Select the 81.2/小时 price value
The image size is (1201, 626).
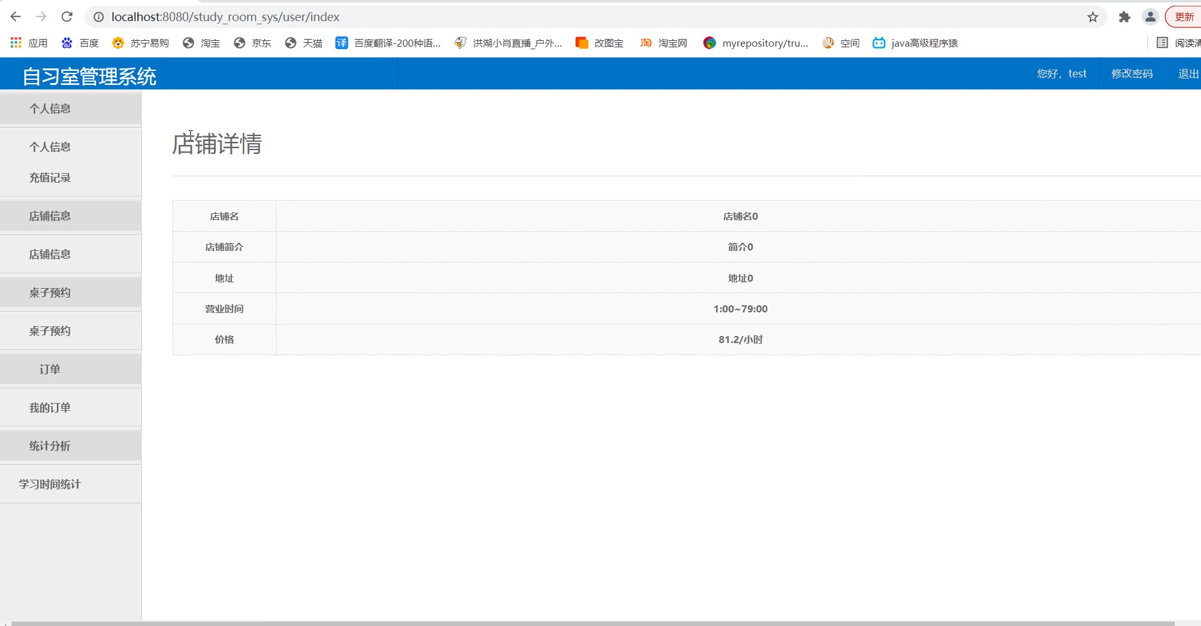740,339
